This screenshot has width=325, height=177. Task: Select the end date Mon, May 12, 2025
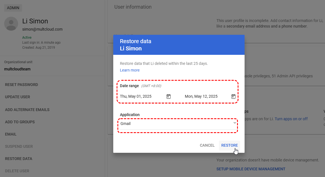pyautogui.click(x=201, y=96)
